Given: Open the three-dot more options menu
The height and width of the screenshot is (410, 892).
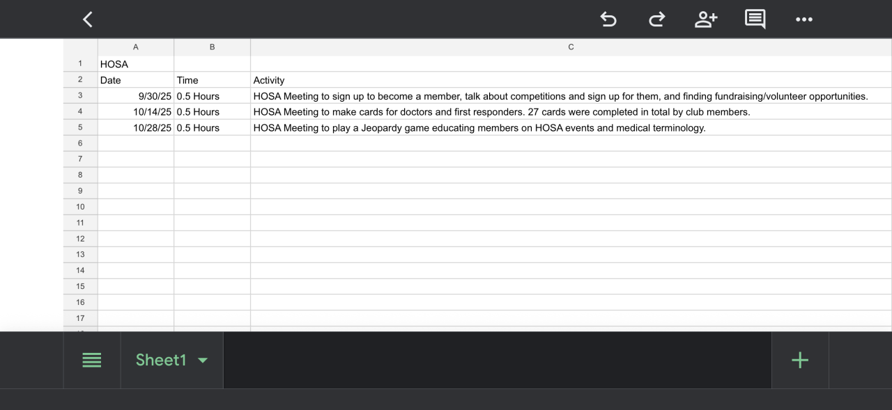Looking at the screenshot, I should click(803, 19).
